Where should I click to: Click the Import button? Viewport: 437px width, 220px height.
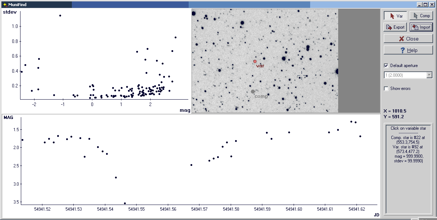pos(421,27)
